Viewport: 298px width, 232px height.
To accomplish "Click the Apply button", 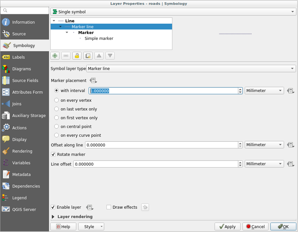I will (x=227, y=227).
